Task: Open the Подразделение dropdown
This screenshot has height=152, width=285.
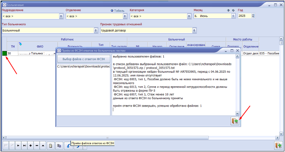Action: [61, 16]
